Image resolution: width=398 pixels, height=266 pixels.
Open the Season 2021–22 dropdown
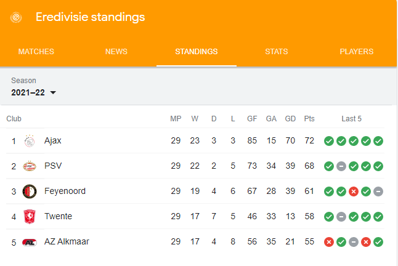click(33, 92)
